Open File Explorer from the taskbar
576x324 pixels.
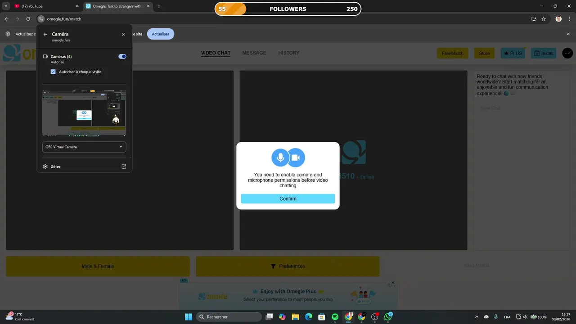[295, 317]
